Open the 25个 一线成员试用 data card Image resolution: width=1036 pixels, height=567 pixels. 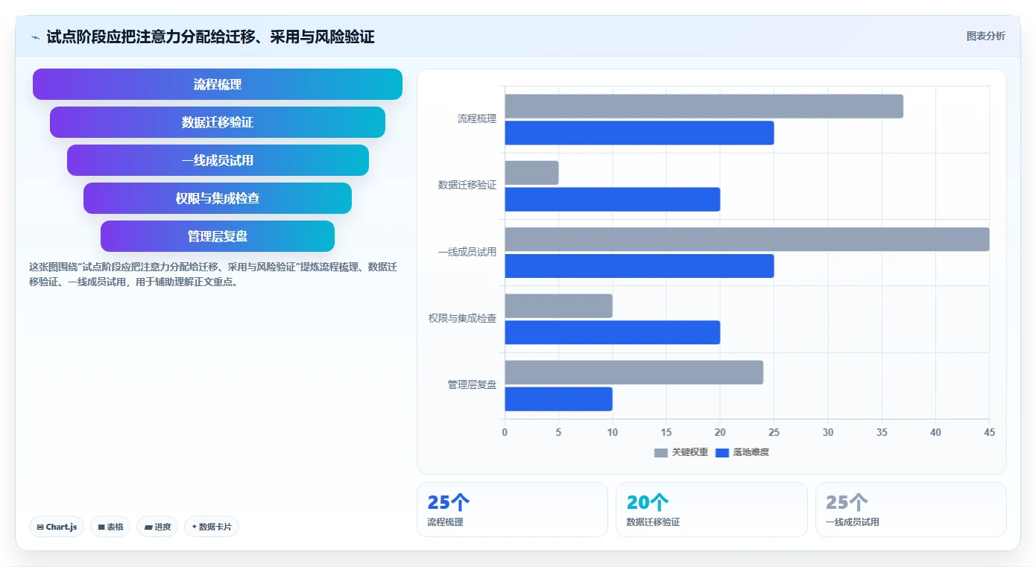click(x=911, y=510)
